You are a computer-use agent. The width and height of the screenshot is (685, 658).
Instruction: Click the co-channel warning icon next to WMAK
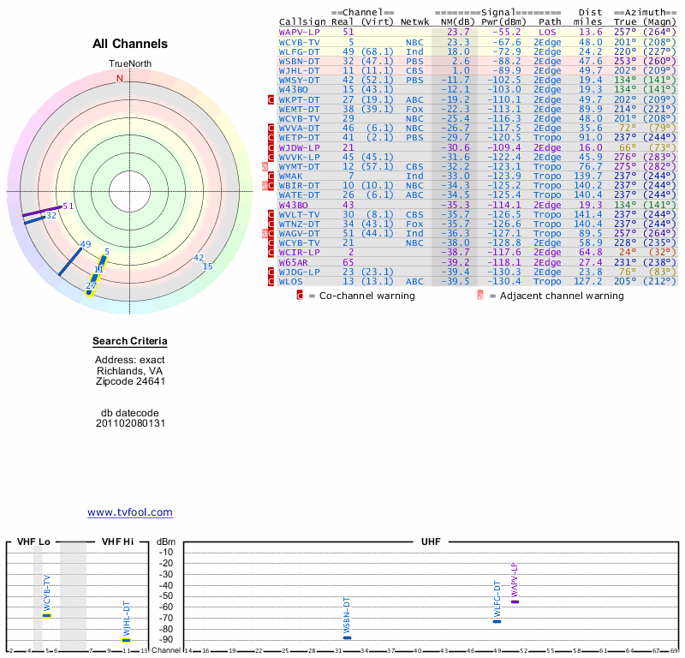[x=271, y=176]
